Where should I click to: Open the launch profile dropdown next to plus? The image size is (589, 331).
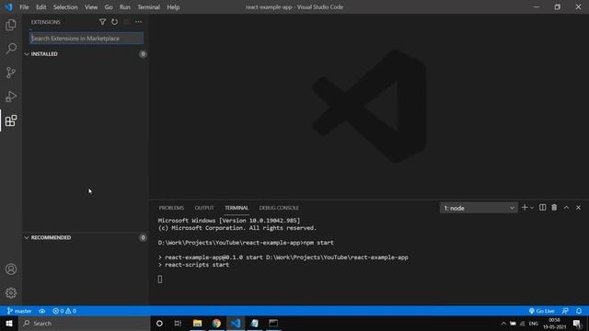pyautogui.click(x=532, y=208)
